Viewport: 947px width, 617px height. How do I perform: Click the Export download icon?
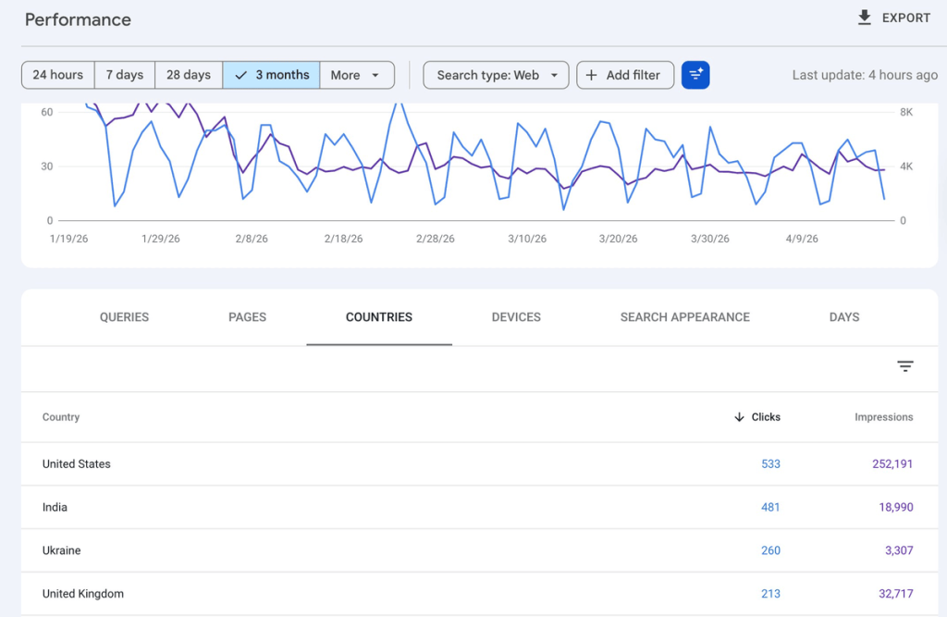865,18
